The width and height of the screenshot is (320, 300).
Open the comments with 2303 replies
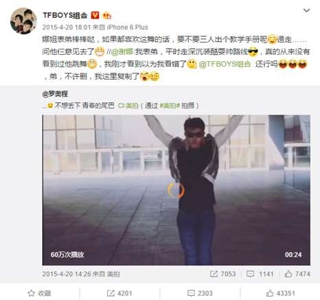point(200,293)
